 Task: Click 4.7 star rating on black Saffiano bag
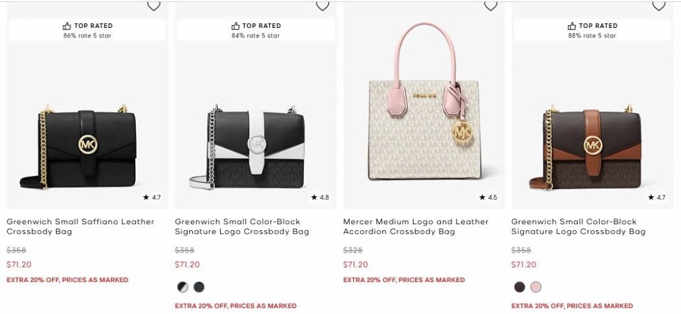152,197
